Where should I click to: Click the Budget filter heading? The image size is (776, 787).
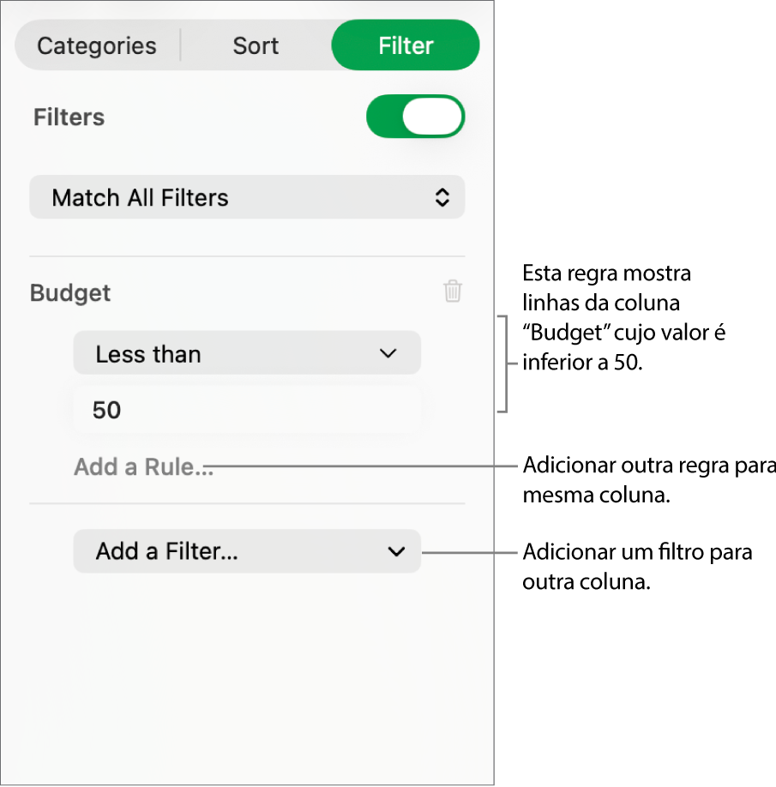click(69, 292)
